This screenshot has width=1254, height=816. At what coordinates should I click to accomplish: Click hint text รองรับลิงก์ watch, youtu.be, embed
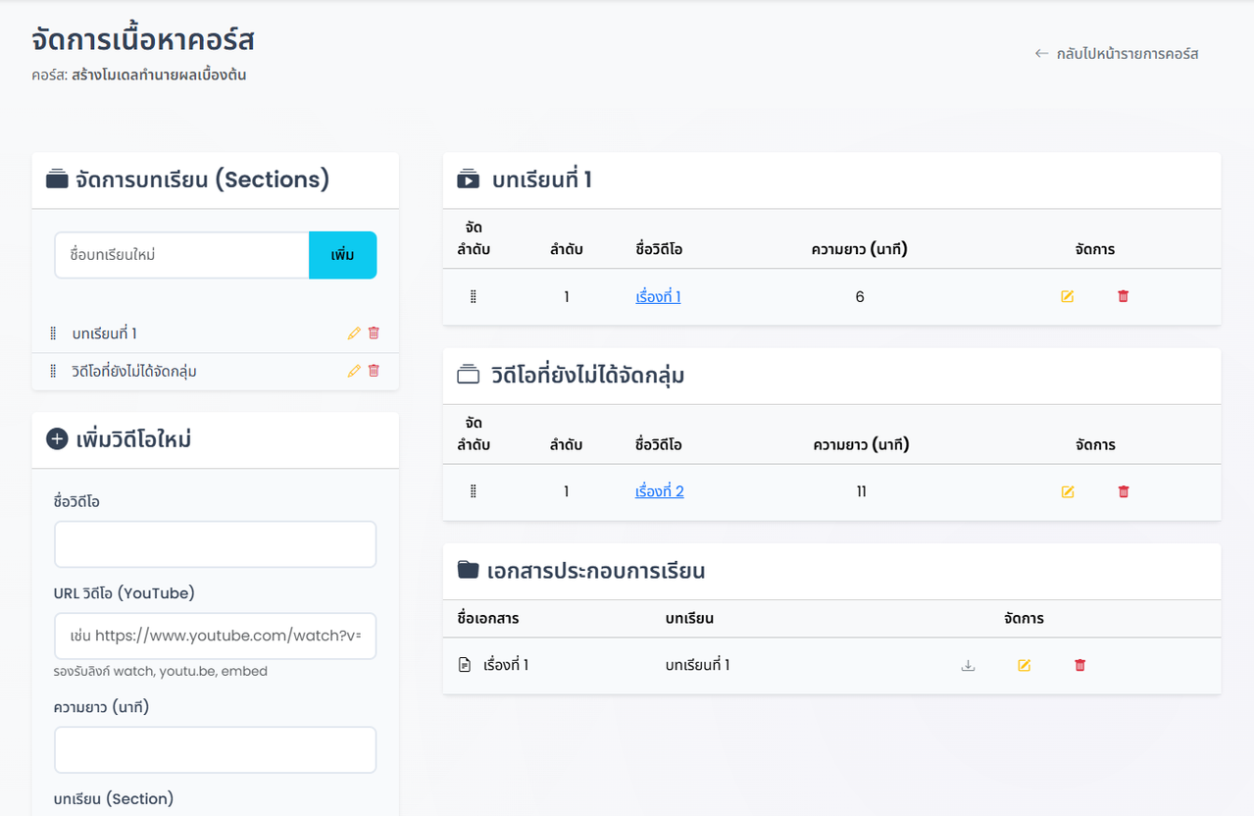[x=161, y=672]
